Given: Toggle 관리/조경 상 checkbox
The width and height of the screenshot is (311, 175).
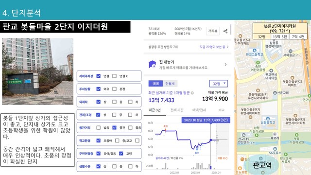Looking at the screenshot, I should 98,115.
